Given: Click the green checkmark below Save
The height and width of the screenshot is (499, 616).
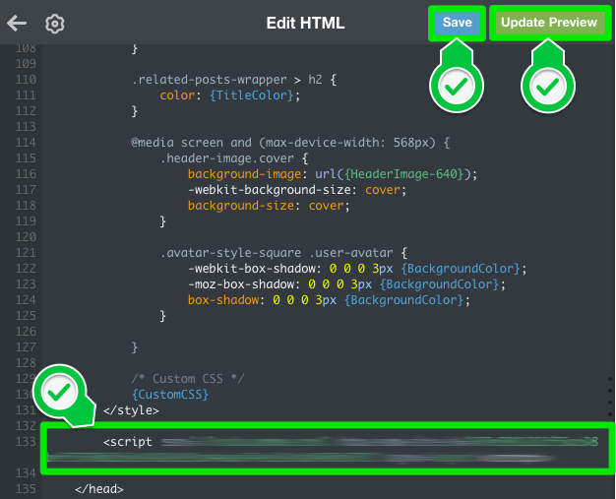Looking at the screenshot, I should click(x=454, y=89).
